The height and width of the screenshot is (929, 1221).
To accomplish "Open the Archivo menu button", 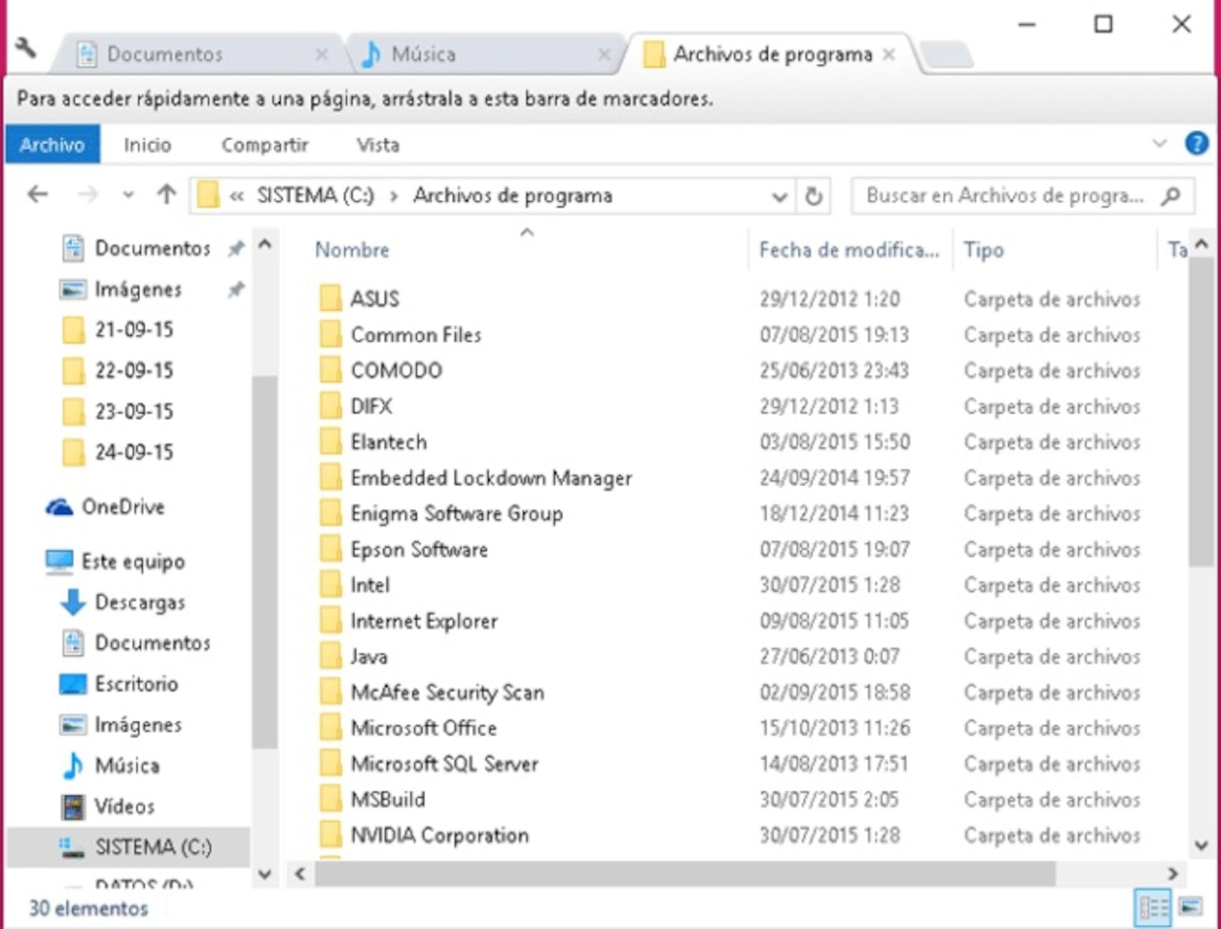I will pos(52,145).
